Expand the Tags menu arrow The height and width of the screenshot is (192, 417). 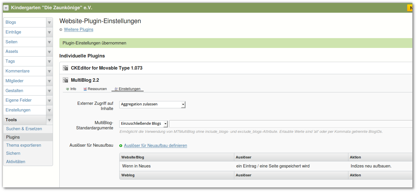(x=50, y=61)
